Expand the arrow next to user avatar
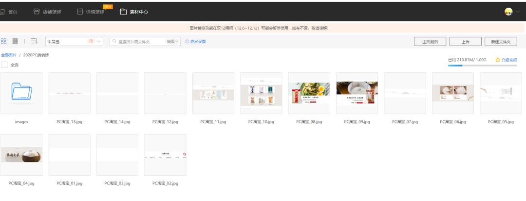 point(518,12)
